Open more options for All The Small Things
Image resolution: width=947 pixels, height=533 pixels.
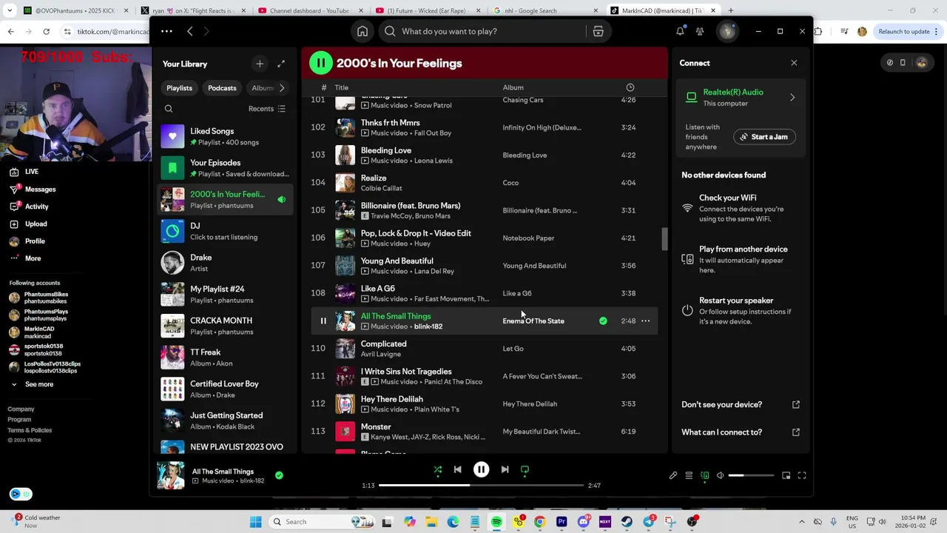point(645,321)
